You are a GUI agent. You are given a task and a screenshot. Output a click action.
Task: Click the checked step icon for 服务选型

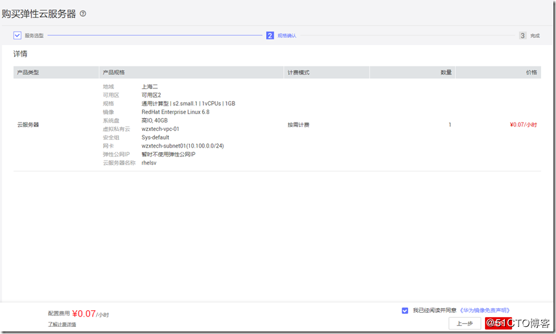tap(17, 35)
